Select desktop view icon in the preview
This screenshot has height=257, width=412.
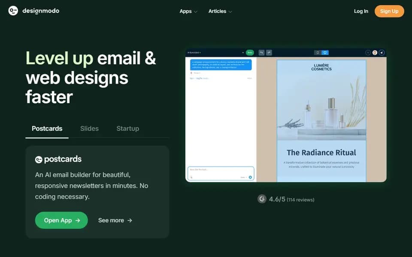point(325,53)
